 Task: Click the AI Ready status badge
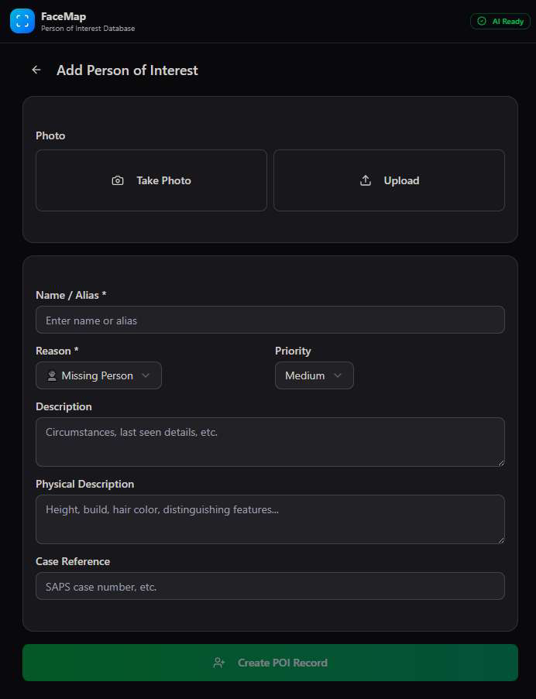(500, 21)
